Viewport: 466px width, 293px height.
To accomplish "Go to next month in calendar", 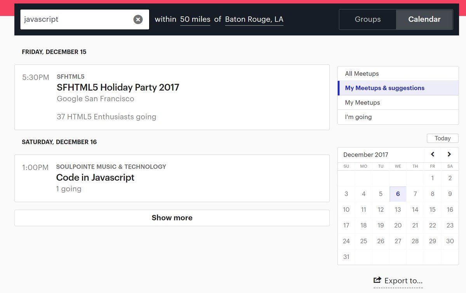I will [449, 154].
